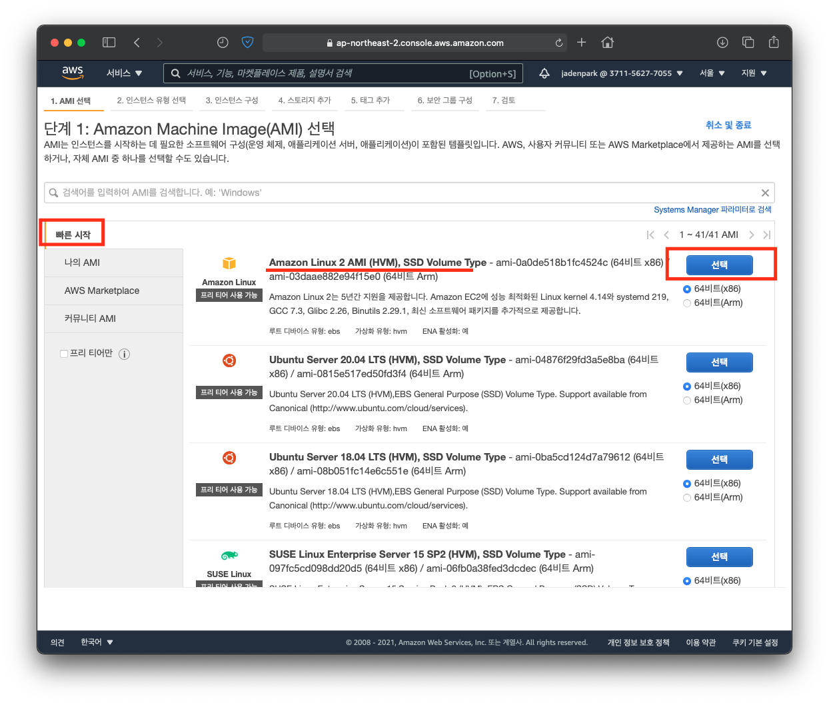Screen dimensions: 829x703
Task: Open notifications bell icon
Action: pos(544,73)
